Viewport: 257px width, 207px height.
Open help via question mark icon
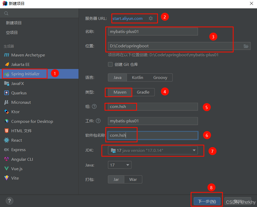[9, 201]
